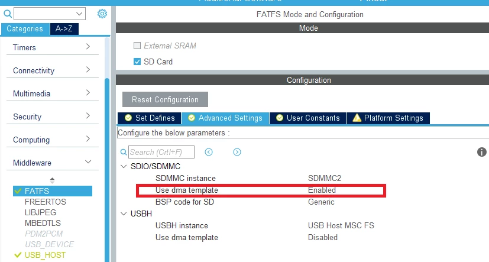The image size is (489, 262).
Task: Show the parameter info icon
Action: tap(481, 152)
